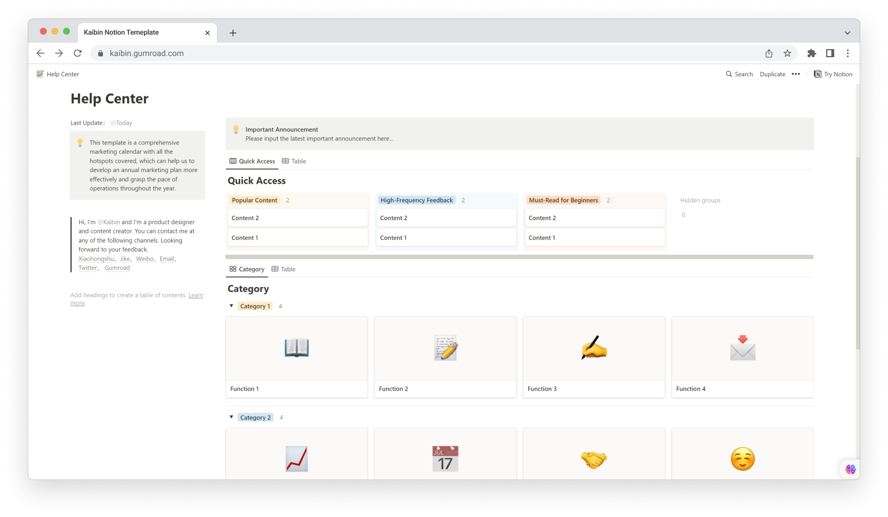888x517 pixels.
Task: Click the lightbulb icon in template note
Action: [80, 143]
